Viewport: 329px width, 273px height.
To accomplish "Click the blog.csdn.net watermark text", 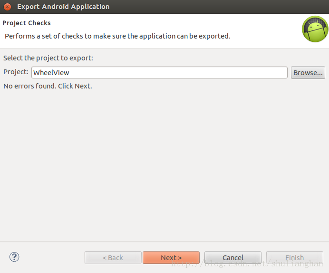I will coord(247,264).
